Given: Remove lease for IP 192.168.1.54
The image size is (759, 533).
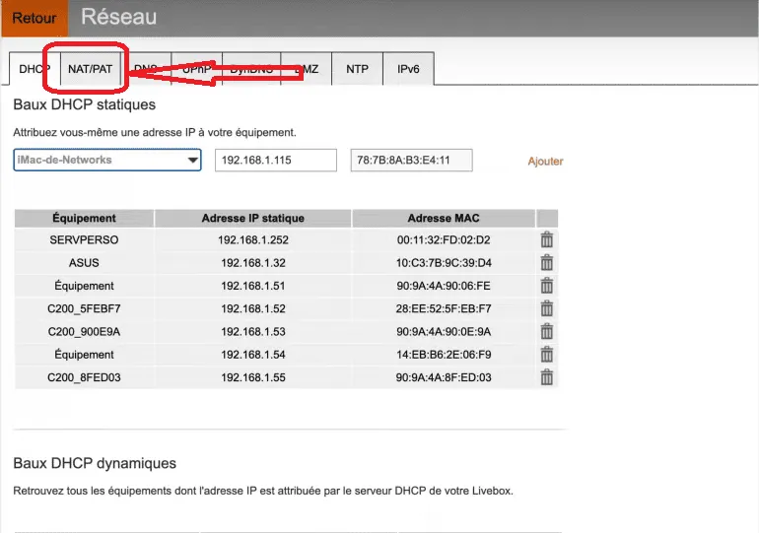Looking at the screenshot, I should coord(546,355).
